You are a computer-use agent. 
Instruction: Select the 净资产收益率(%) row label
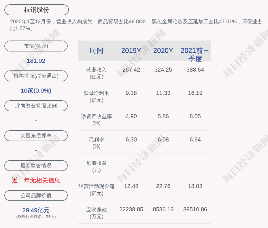click(x=97, y=120)
